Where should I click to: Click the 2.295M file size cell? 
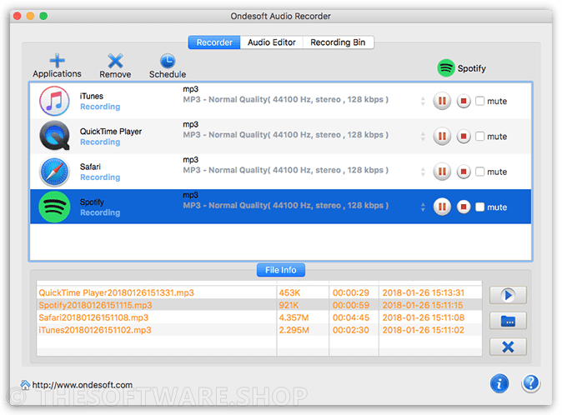pyautogui.click(x=294, y=330)
